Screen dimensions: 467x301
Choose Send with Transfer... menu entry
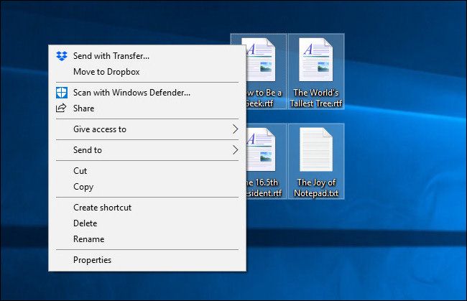tap(111, 56)
